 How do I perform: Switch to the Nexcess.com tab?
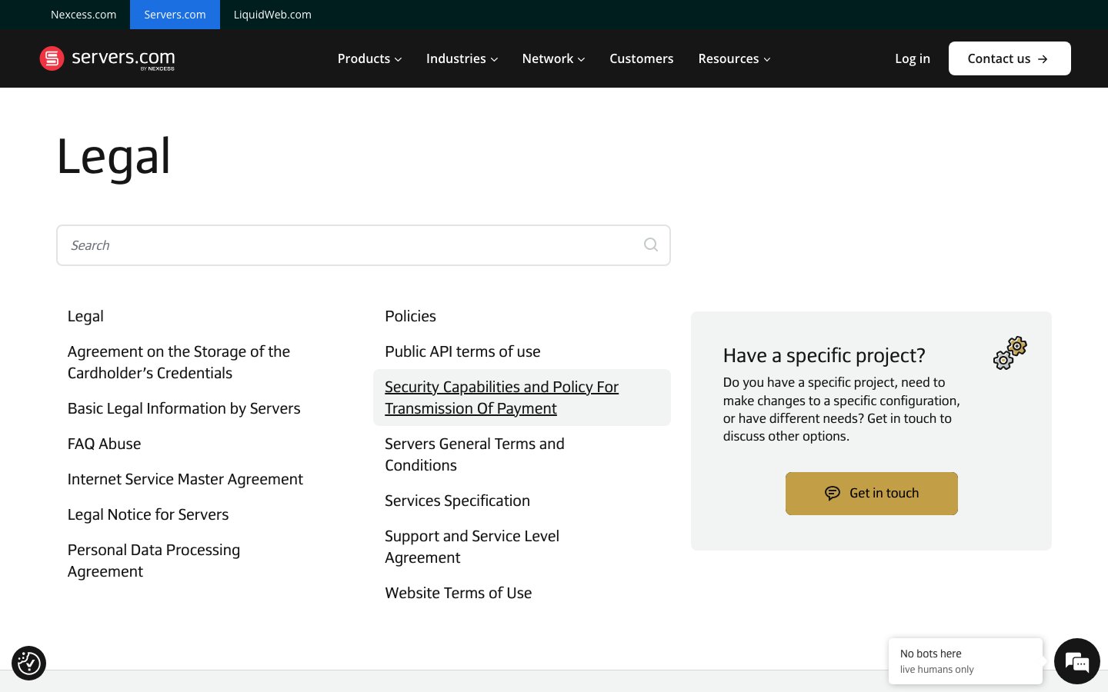(83, 15)
